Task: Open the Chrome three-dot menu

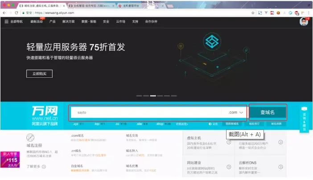Action: click(x=309, y=13)
